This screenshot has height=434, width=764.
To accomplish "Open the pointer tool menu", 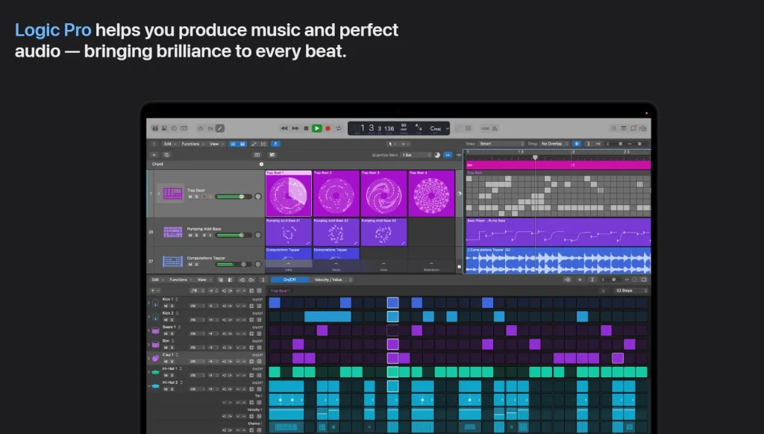I will 391,144.
